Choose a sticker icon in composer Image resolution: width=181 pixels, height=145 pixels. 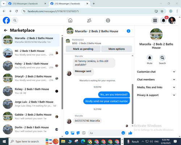[x=78, y=133]
